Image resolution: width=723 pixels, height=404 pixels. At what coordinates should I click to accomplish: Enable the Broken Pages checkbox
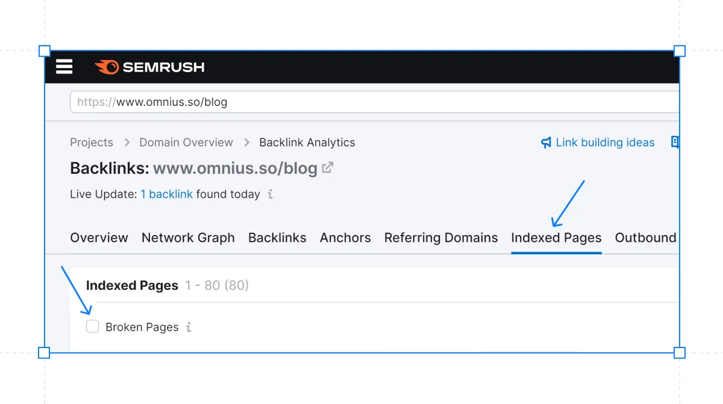92,326
